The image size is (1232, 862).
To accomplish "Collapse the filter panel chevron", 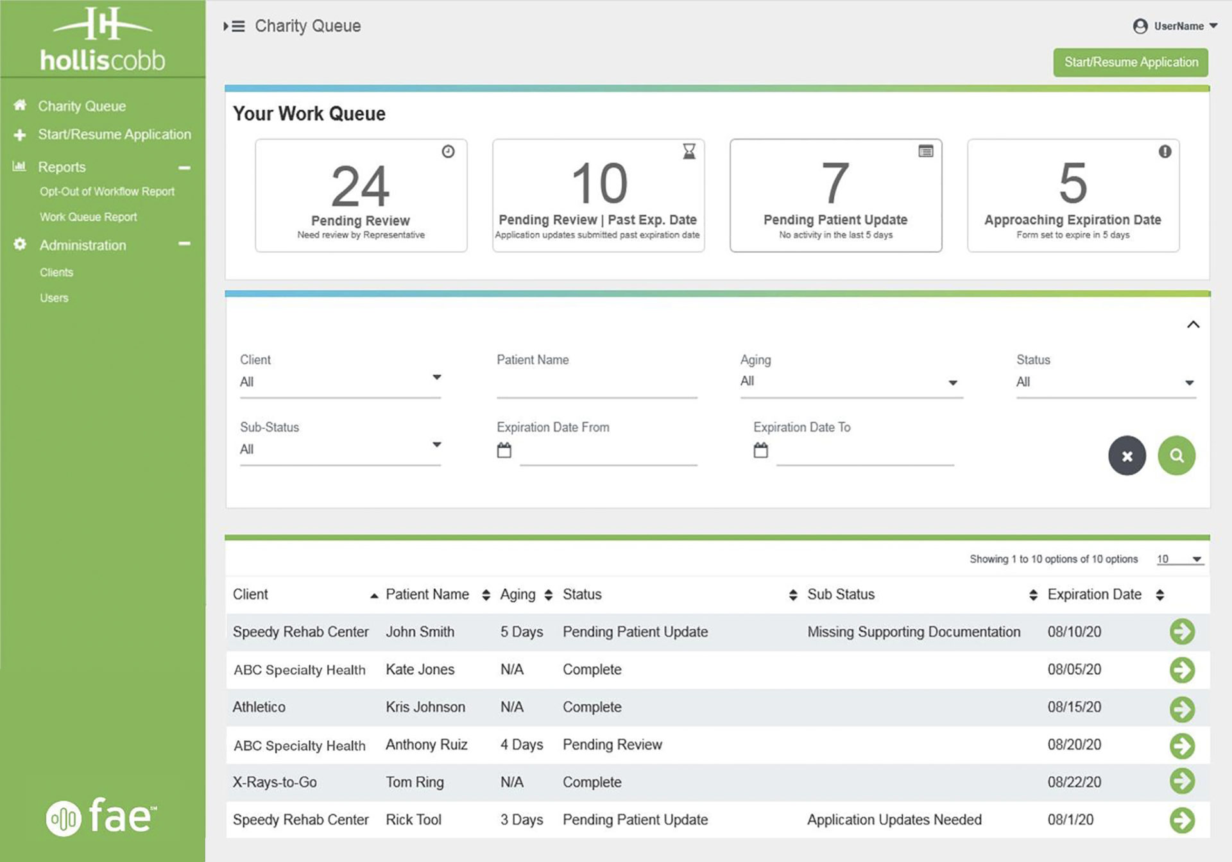I will coord(1193,325).
